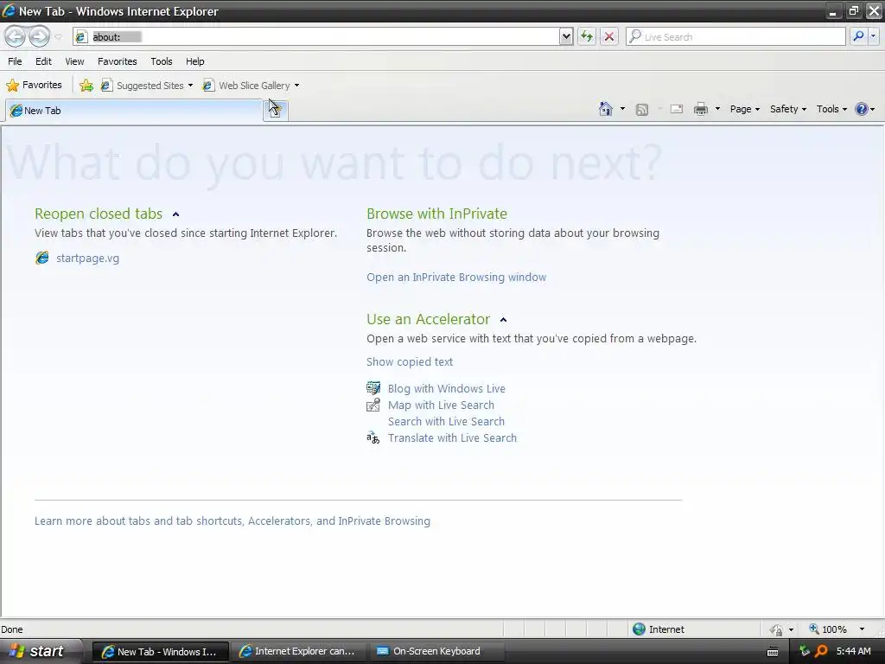This screenshot has width=885, height=664.
Task: Click the Internet security zone globe
Action: pos(639,629)
